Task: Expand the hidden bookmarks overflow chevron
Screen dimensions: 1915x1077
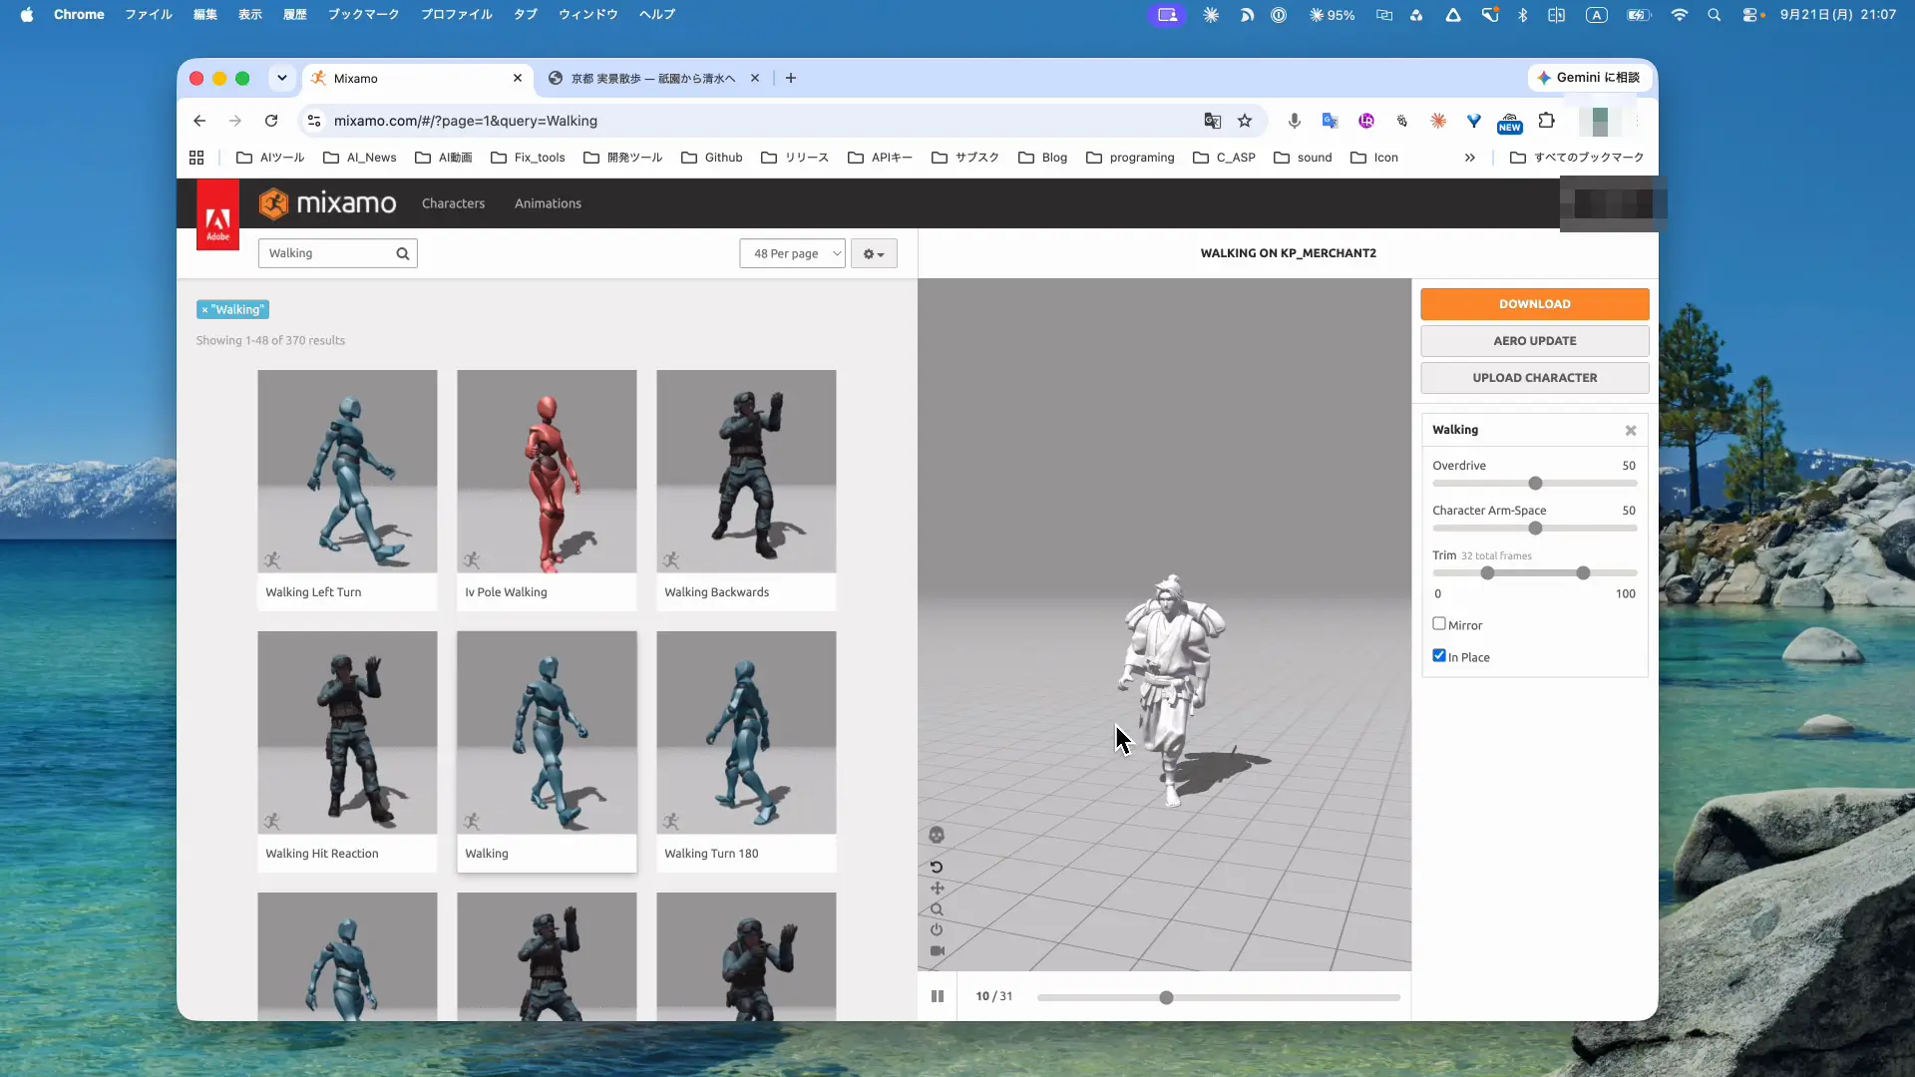Action: point(1469,158)
